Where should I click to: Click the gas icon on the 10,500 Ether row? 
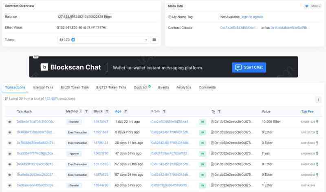click(317, 122)
